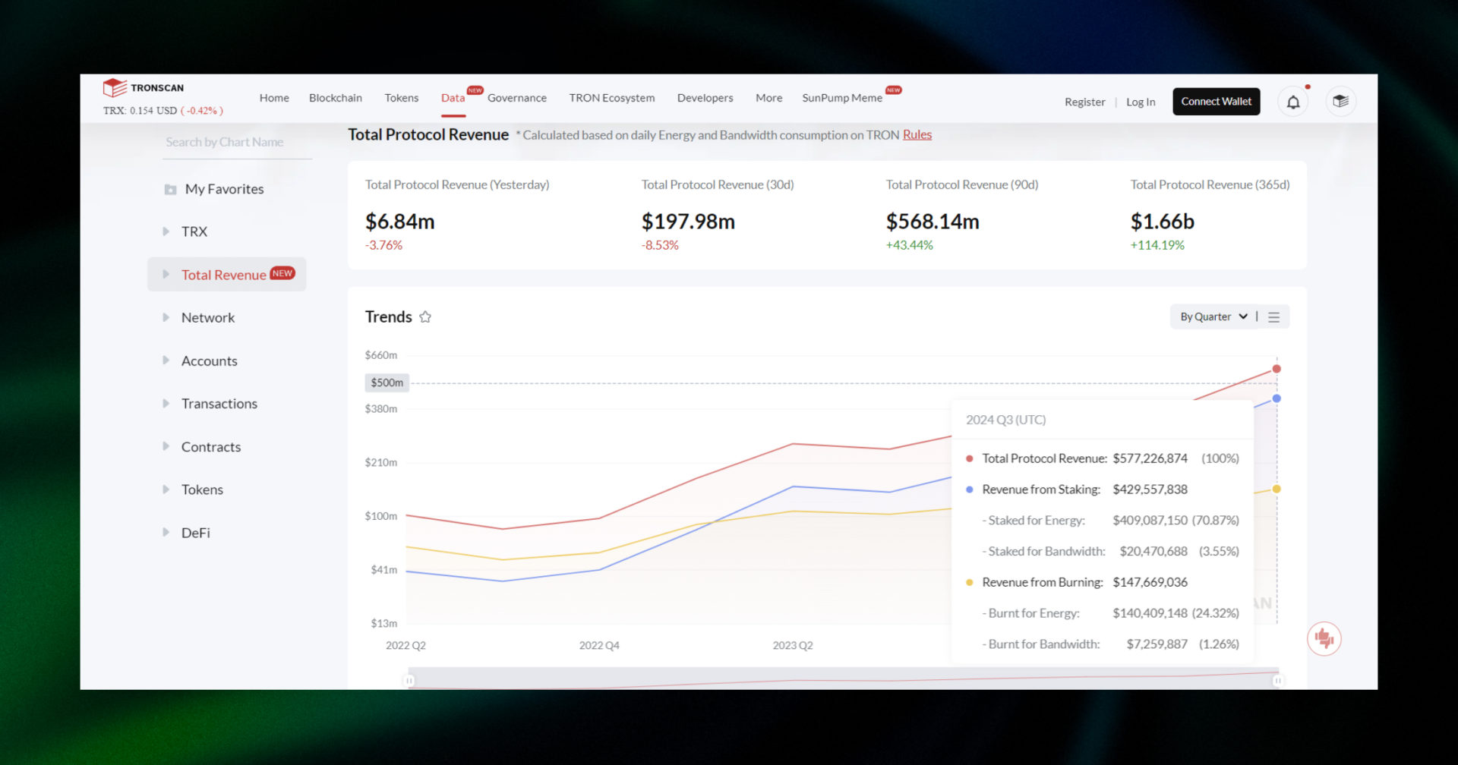Expand the Network sidebar section
Screen dimensions: 1458x765
pos(166,317)
